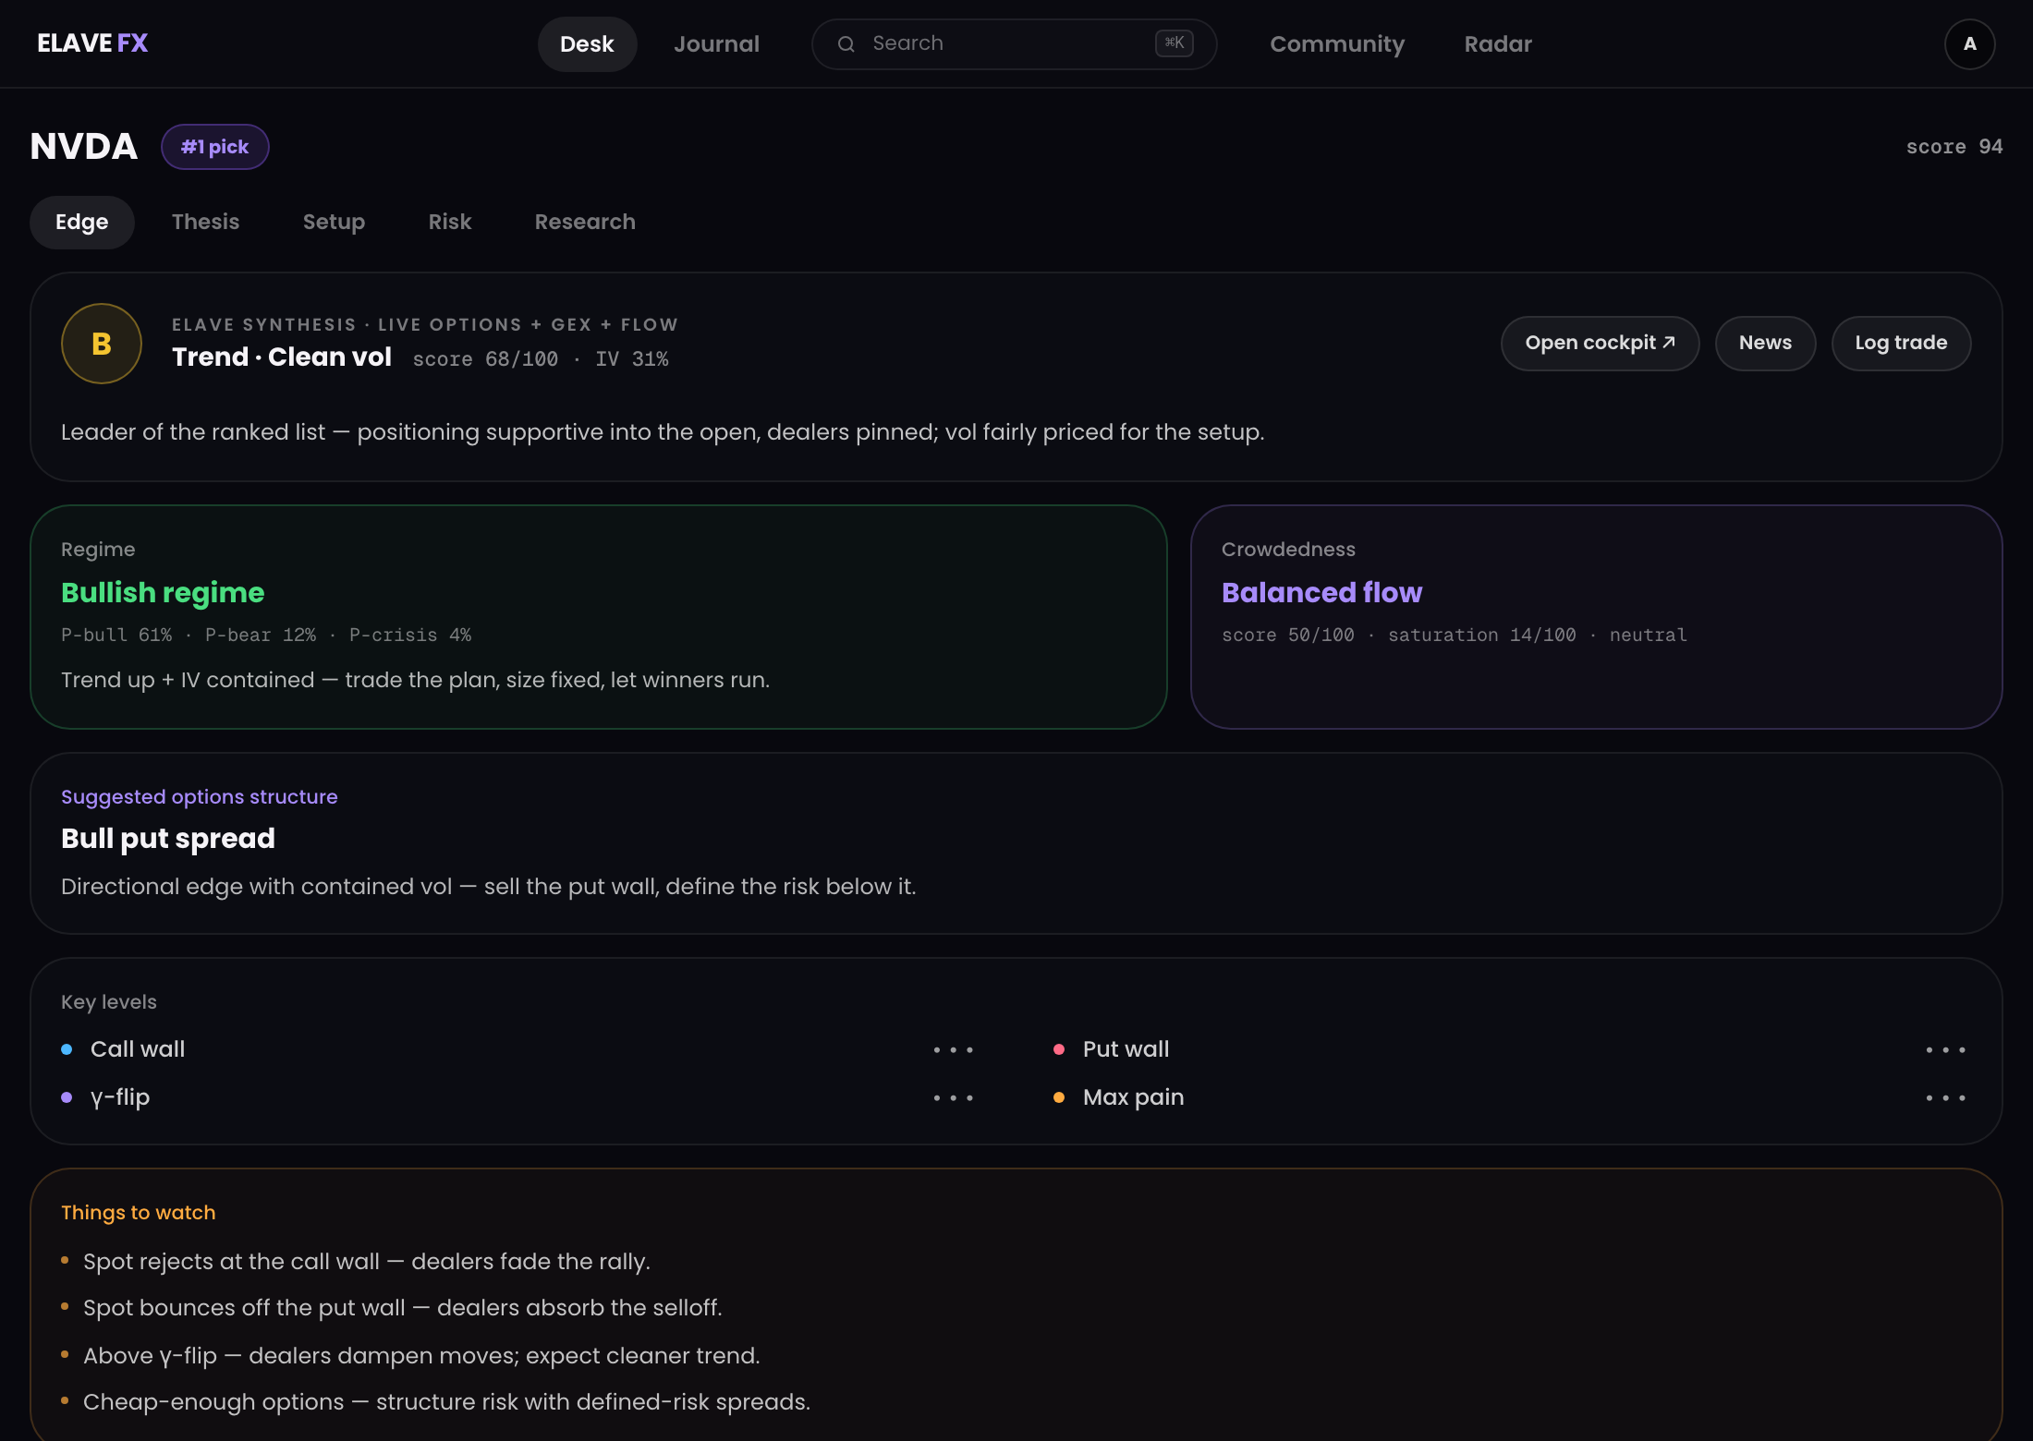2033x1441 pixels.
Task: Click the blue Call wall dot
Action: click(67, 1049)
